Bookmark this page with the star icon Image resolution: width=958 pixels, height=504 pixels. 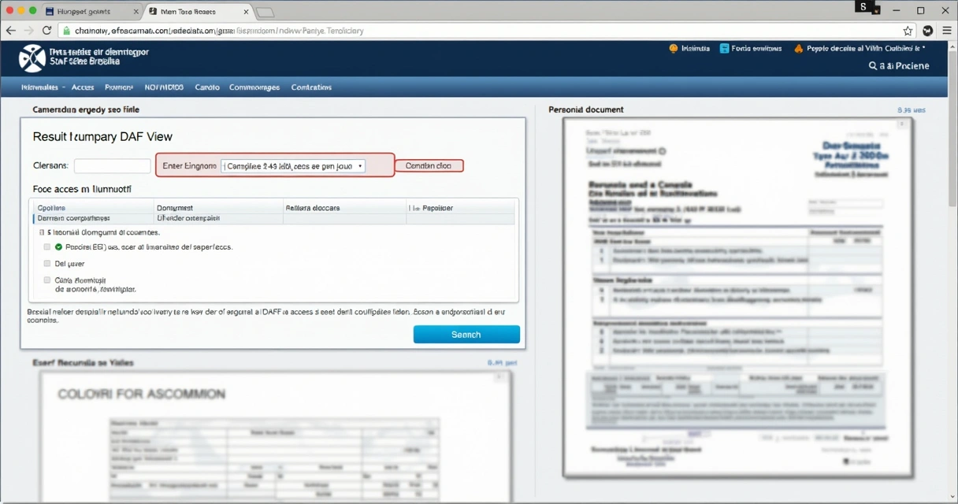(908, 31)
